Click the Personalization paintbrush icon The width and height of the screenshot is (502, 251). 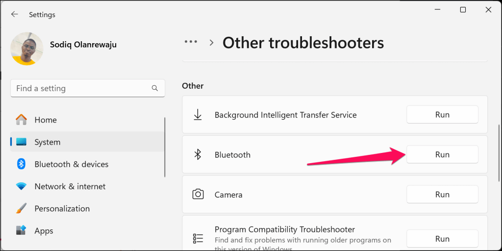pyautogui.click(x=21, y=208)
